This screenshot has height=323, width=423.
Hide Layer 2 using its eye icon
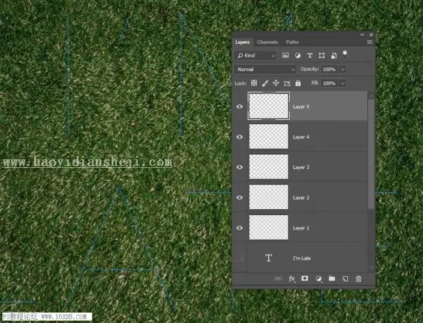click(x=239, y=198)
